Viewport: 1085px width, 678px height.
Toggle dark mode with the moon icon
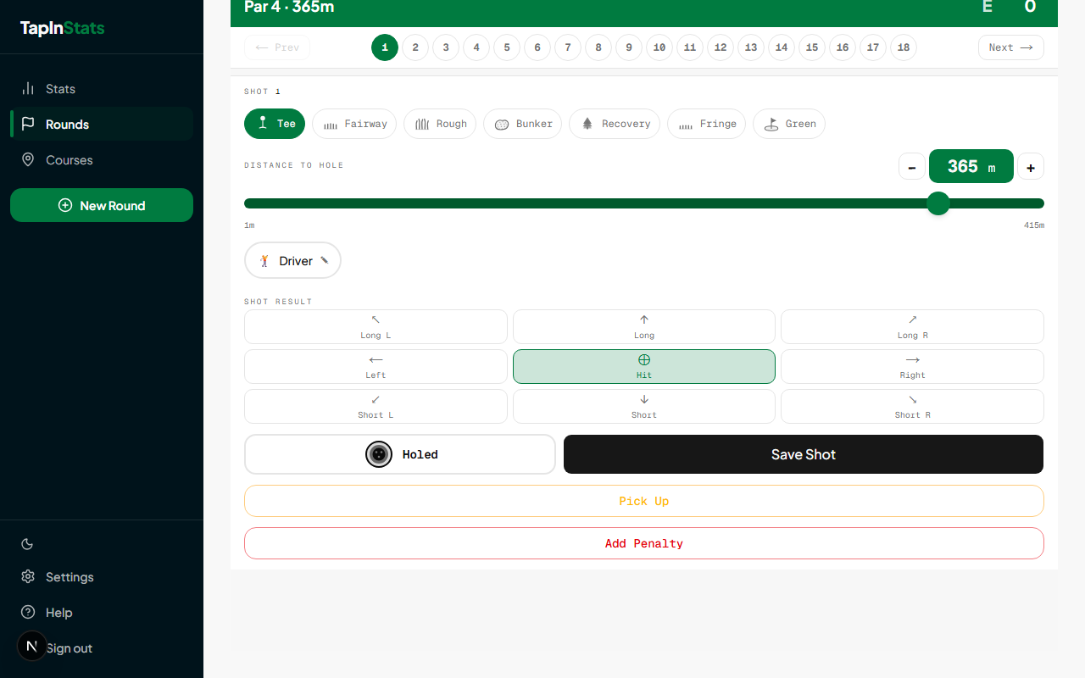click(27, 543)
